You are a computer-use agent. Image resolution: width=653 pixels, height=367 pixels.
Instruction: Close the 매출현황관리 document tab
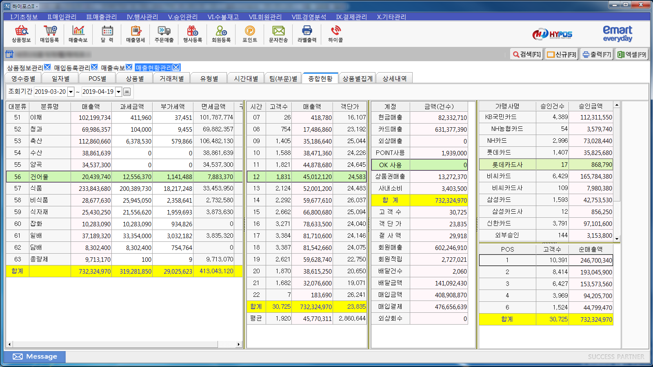tap(176, 67)
